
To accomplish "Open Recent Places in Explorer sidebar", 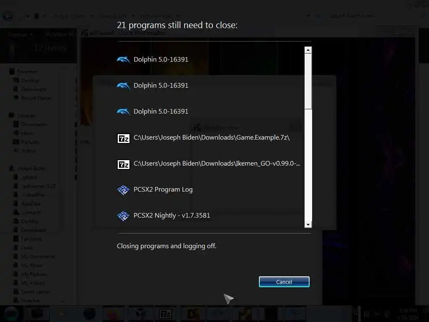I will (32, 98).
